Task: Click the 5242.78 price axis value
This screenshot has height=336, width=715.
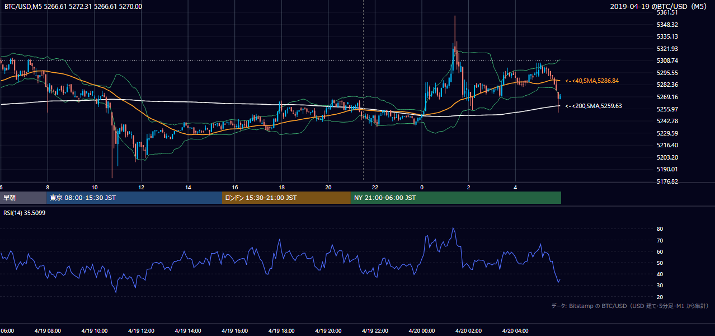Action: 667,121
